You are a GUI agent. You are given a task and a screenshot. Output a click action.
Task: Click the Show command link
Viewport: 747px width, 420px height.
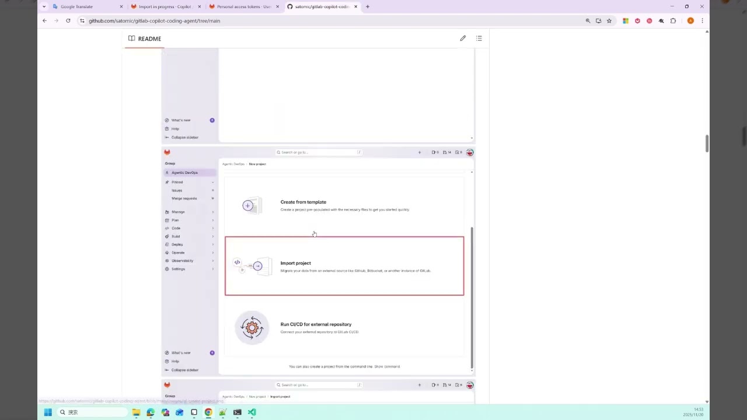pos(387,366)
